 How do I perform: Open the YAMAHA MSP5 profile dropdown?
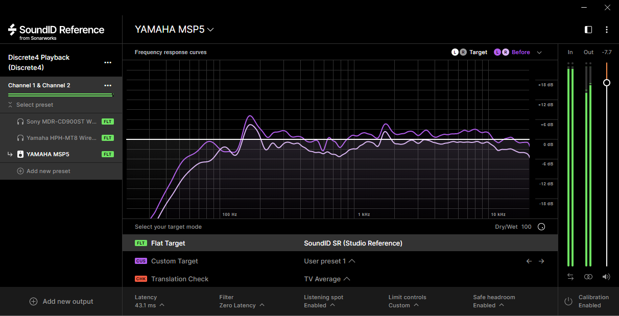tap(174, 30)
